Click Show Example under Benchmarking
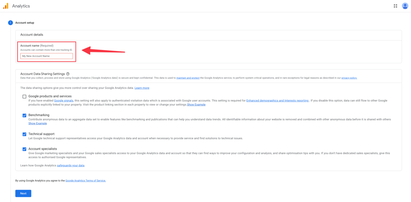Image resolution: width=411 pixels, height=202 pixels. pyautogui.click(x=37, y=123)
